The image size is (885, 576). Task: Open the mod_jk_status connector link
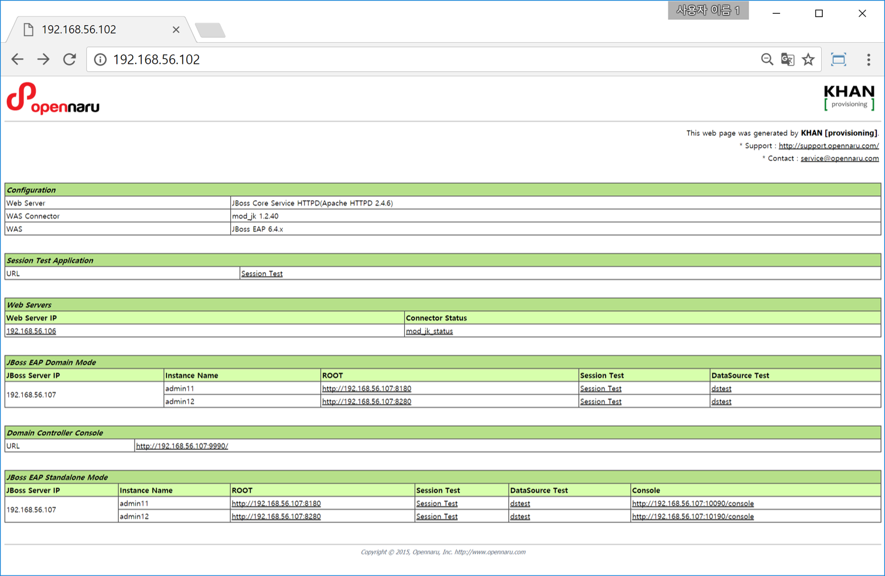tap(429, 331)
